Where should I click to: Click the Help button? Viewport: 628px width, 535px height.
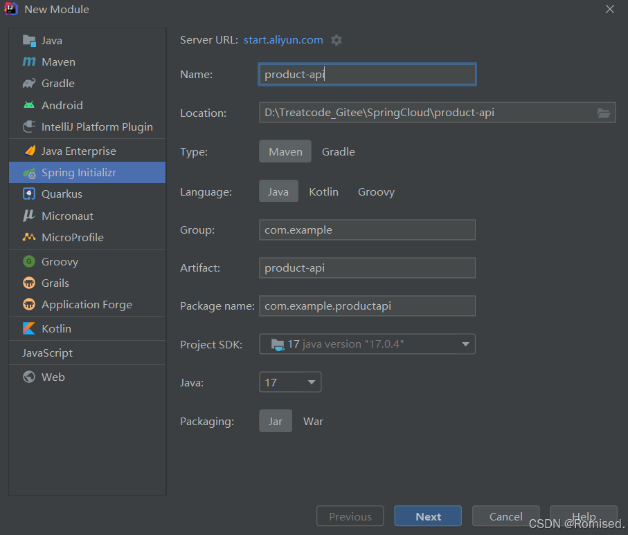[584, 516]
